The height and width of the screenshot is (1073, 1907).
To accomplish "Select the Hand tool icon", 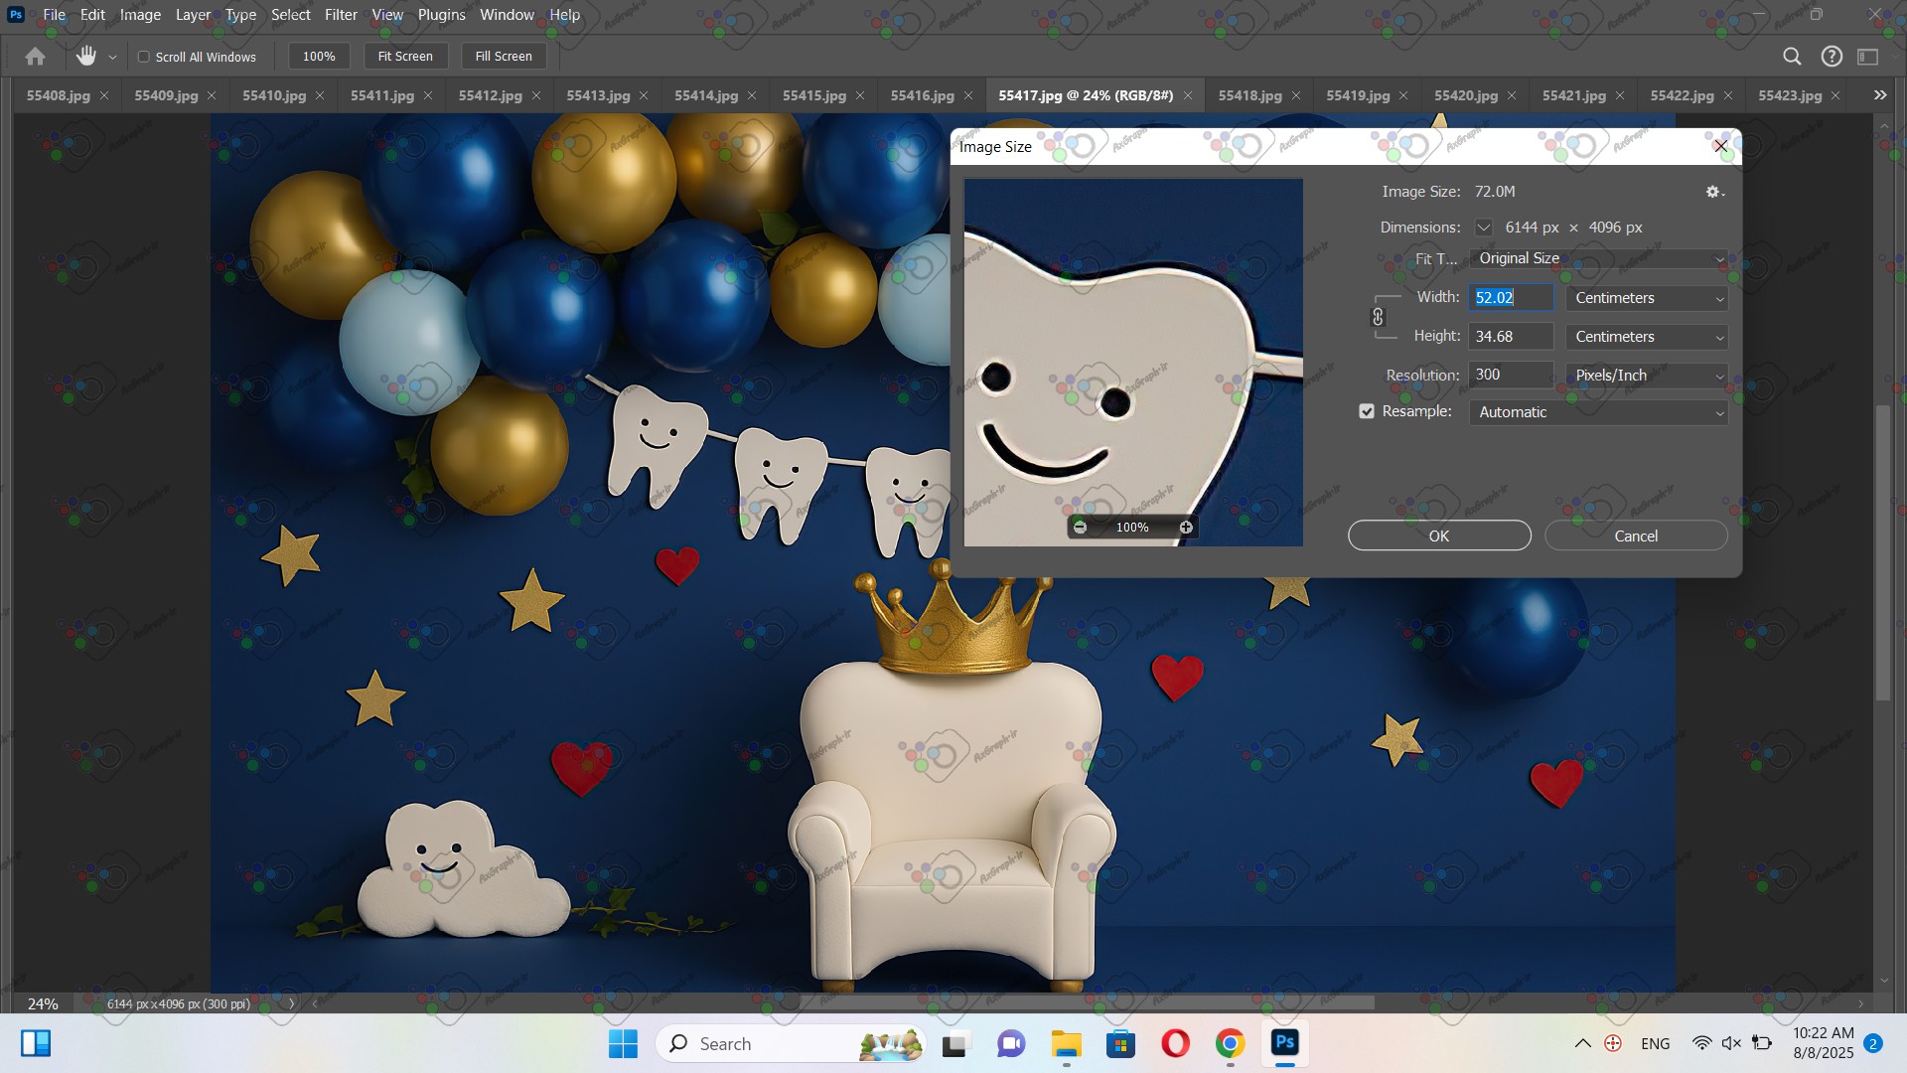I will tap(86, 57).
